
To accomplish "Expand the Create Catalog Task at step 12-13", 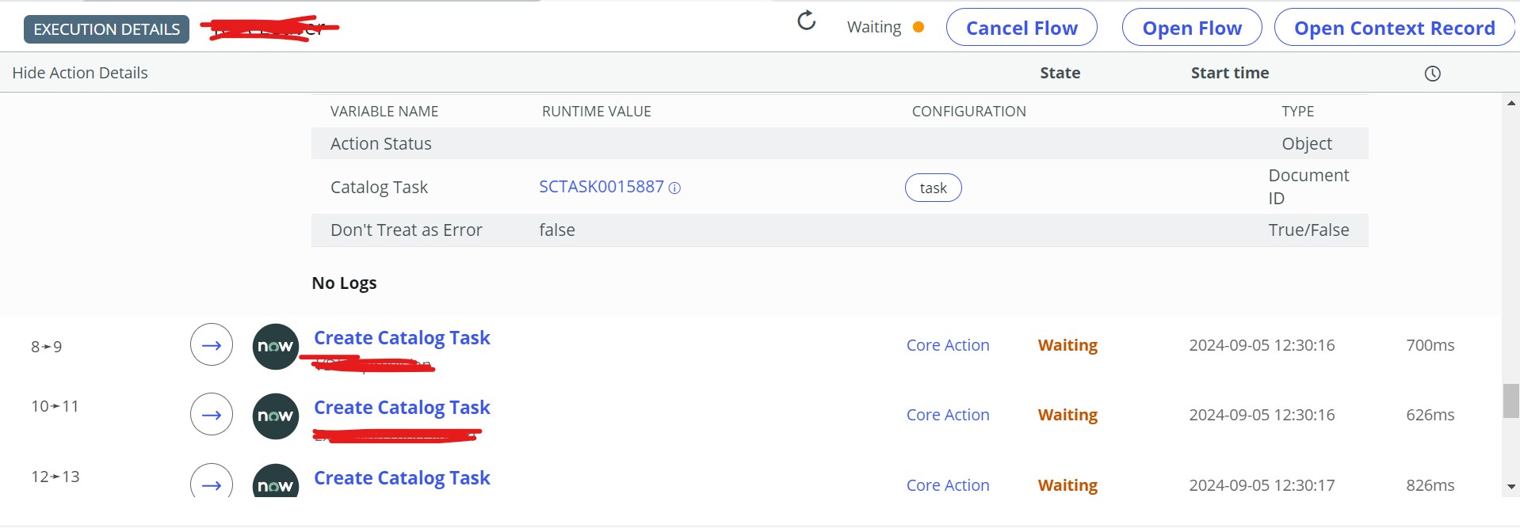I will (402, 478).
